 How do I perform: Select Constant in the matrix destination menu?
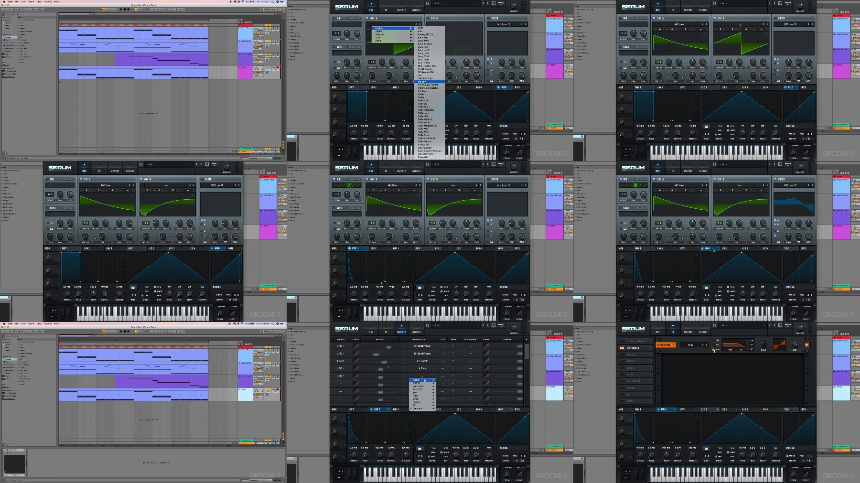(423, 408)
